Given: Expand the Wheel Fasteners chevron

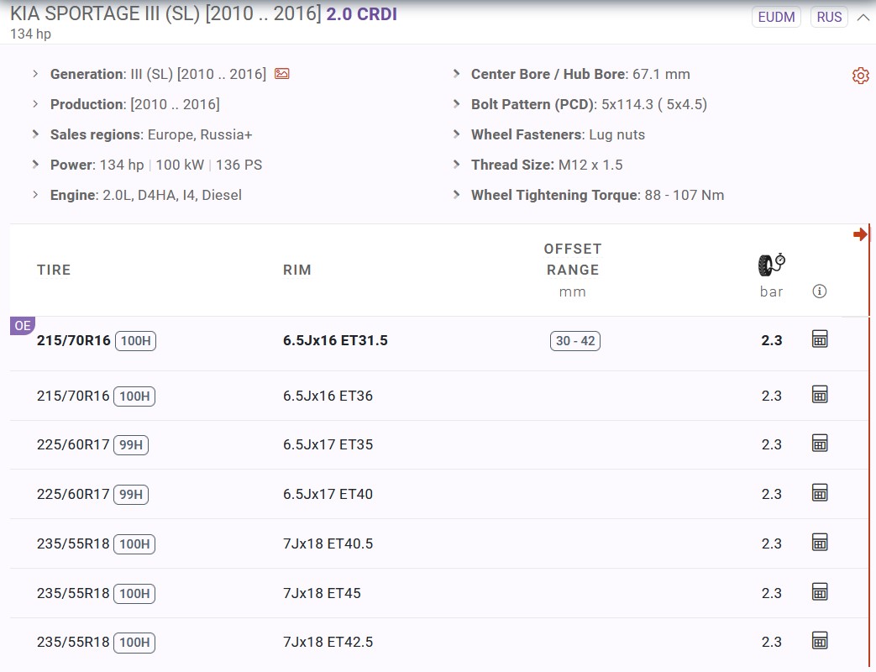Looking at the screenshot, I should pyautogui.click(x=456, y=134).
